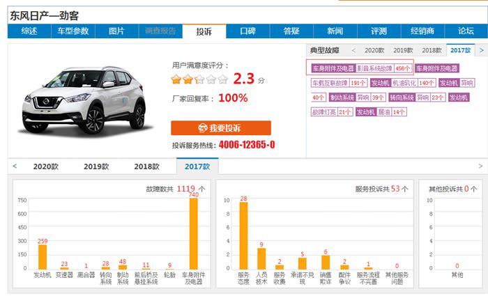Open the 图片 tab
The image size is (488, 296).
coord(116,31)
